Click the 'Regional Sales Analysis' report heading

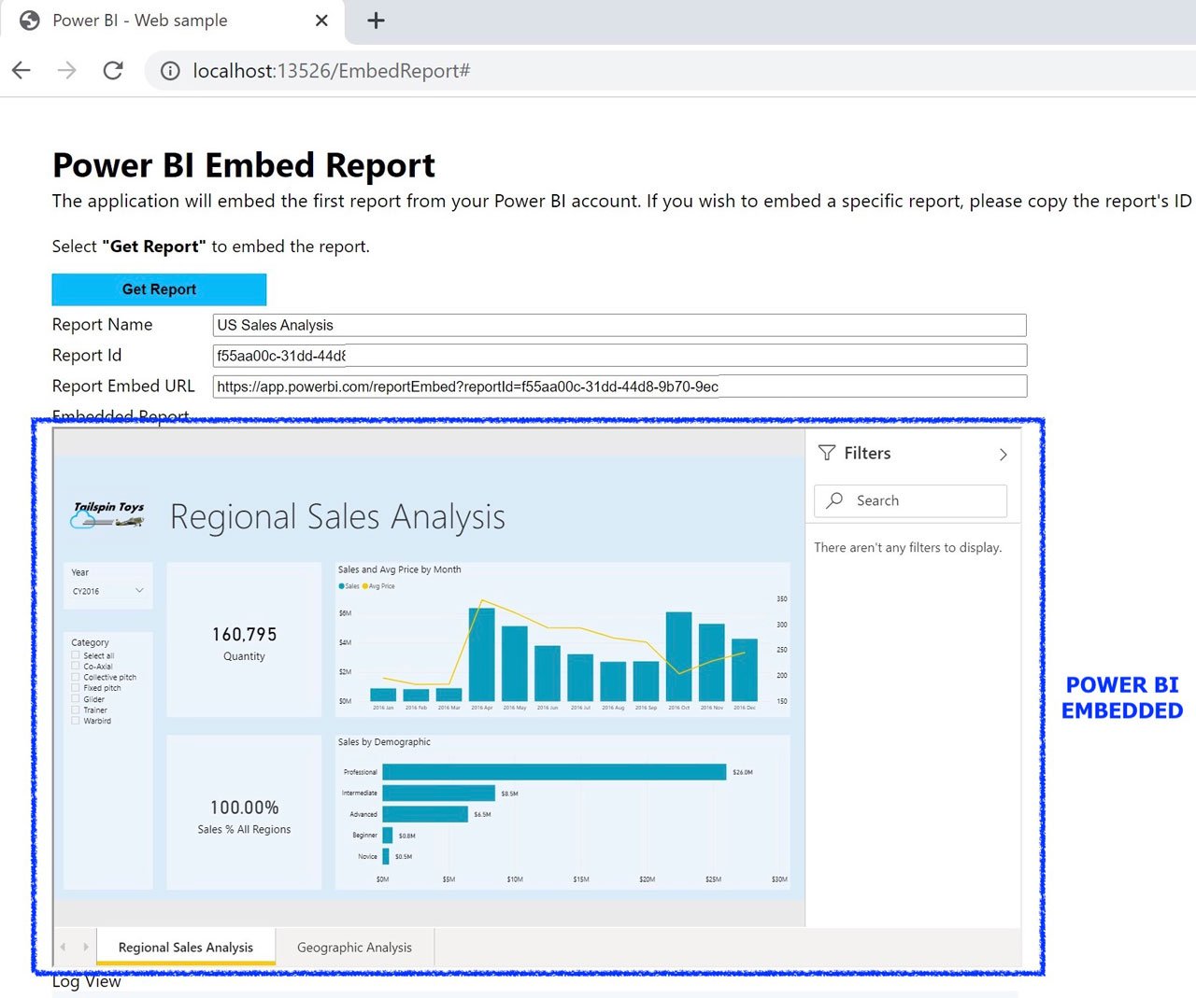(337, 516)
